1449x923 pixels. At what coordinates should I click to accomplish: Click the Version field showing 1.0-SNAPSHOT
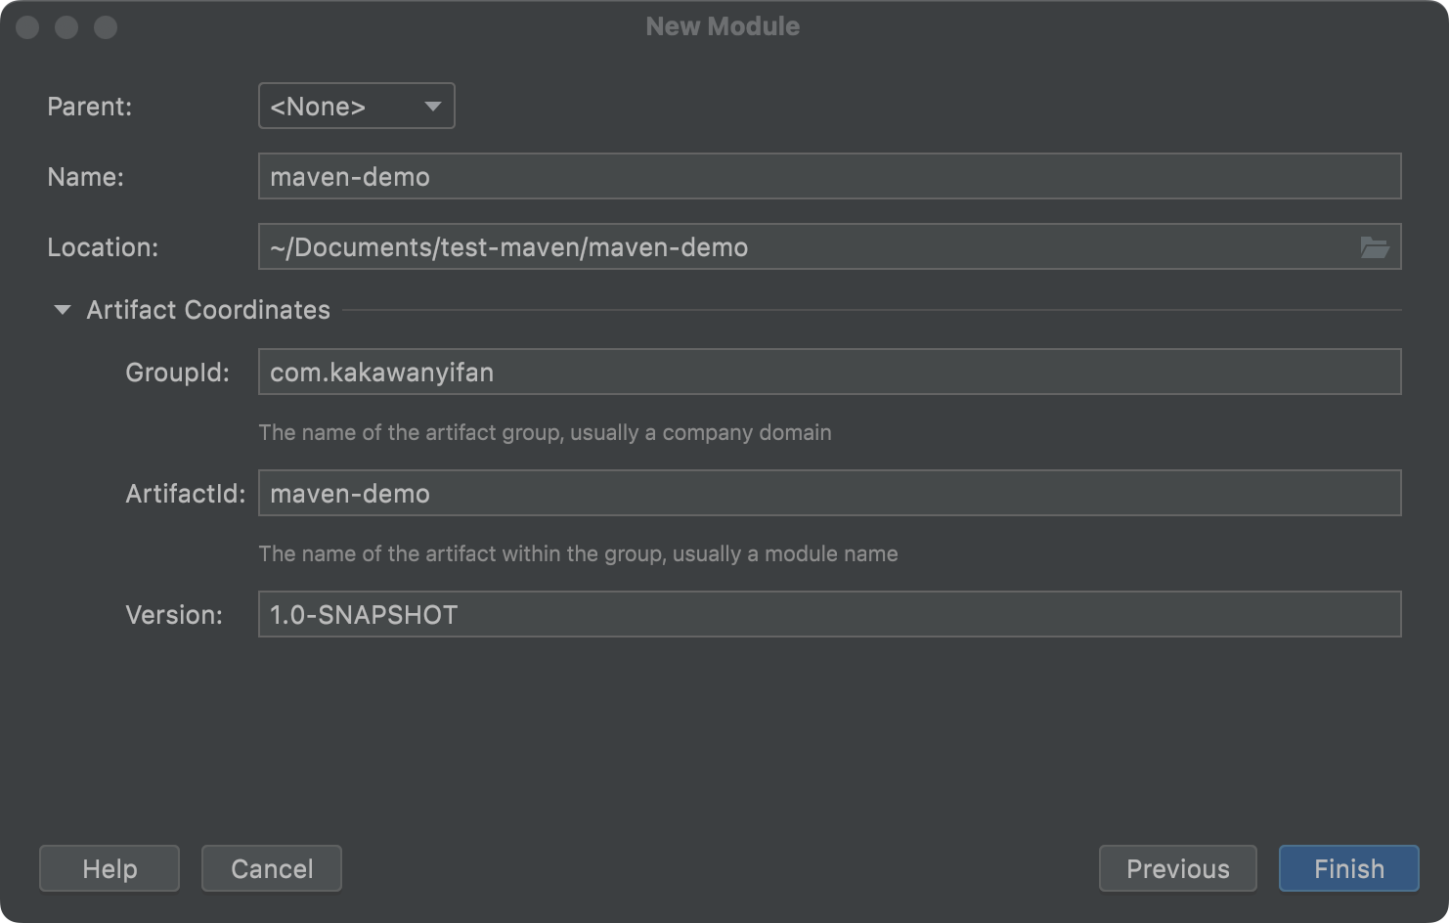(828, 615)
